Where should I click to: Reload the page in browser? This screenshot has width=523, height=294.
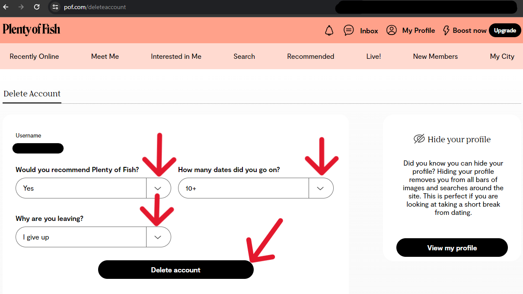(37, 7)
